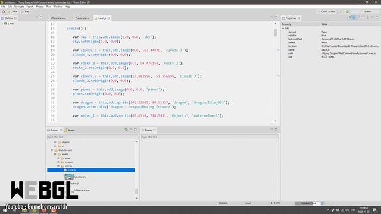Select the 'size' property row
The height and width of the screenshot is (214, 381).
pos(331,57)
